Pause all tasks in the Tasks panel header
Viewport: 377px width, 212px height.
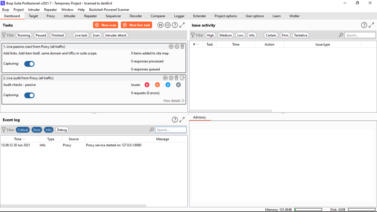(161, 25)
